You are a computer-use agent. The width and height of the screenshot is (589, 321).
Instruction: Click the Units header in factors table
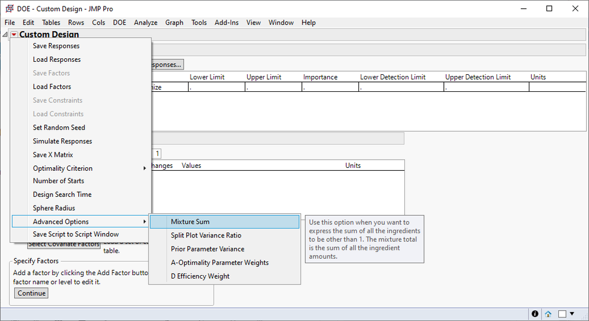tap(353, 166)
